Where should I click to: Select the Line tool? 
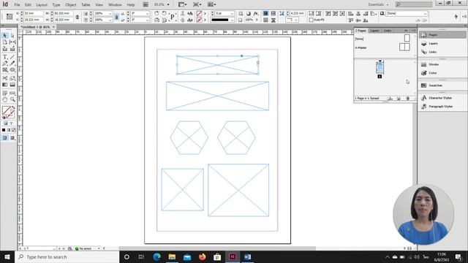tap(12, 57)
